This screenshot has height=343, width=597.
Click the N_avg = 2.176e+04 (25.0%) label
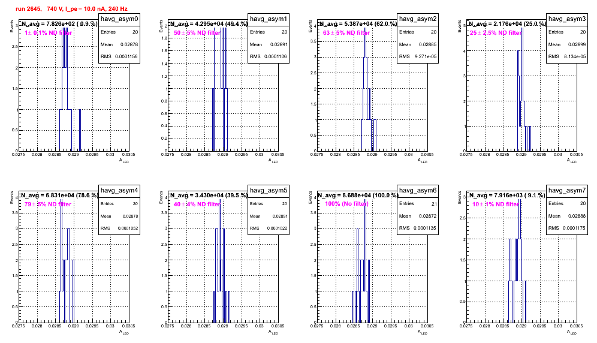(x=507, y=23)
